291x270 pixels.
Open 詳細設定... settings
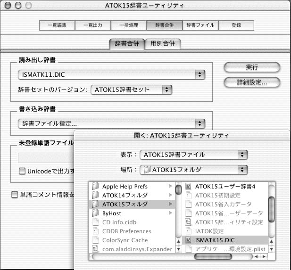click(252, 82)
